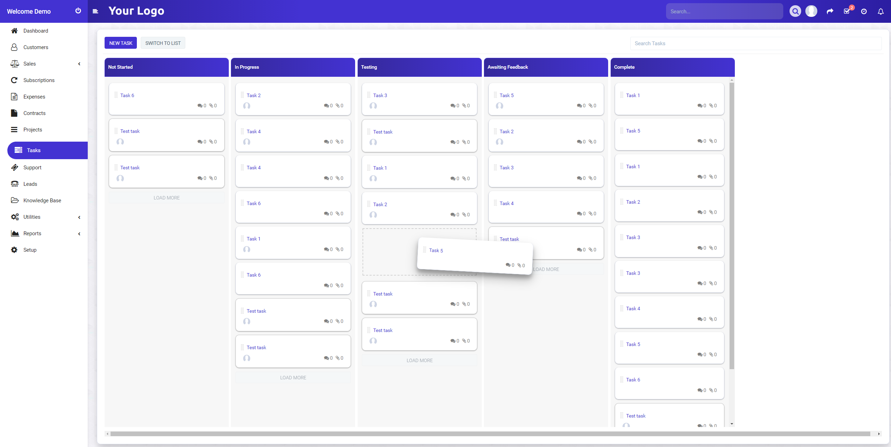Click the search magnifier icon in header
Image resolution: width=891 pixels, height=447 pixels.
pyautogui.click(x=795, y=11)
